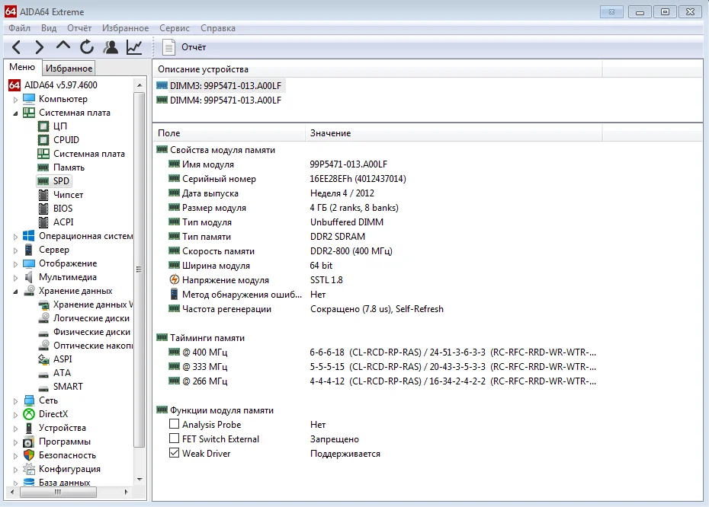The width and height of the screenshot is (709, 507).
Task: Go up one level with Up arrow
Action: 63,46
